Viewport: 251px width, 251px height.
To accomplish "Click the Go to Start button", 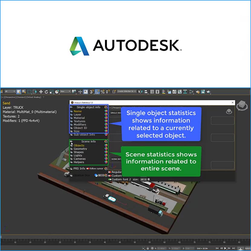I will [217, 248].
